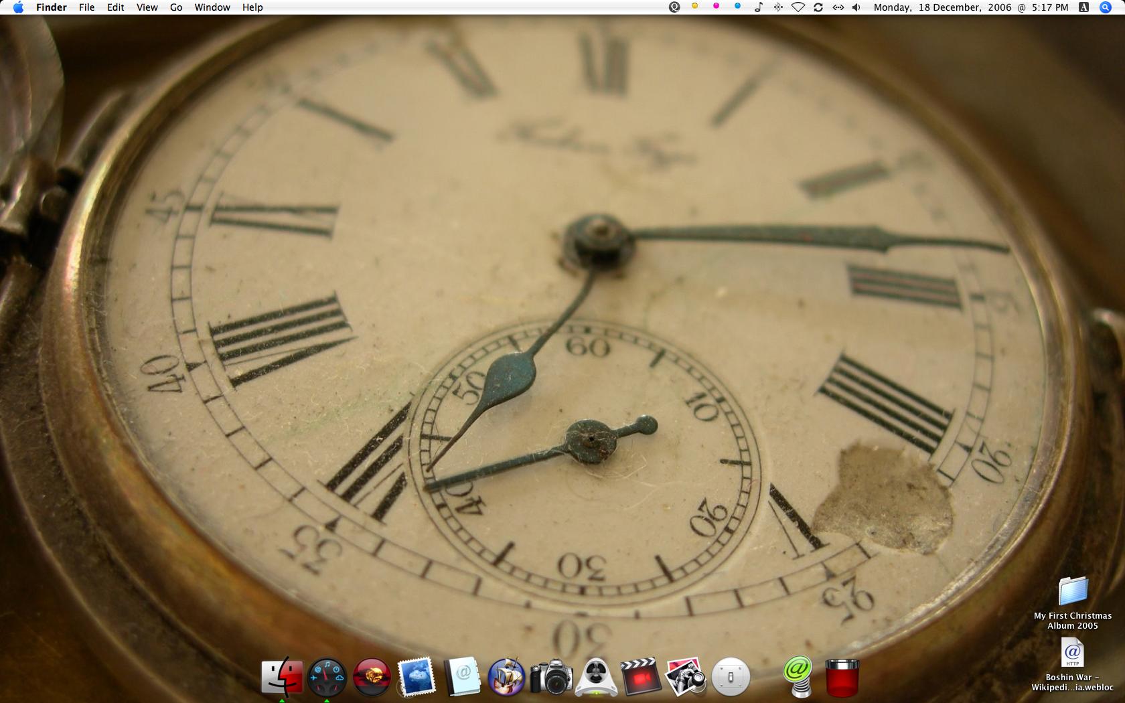Open the Go menu
The width and height of the screenshot is (1125, 703).
pyautogui.click(x=176, y=7)
